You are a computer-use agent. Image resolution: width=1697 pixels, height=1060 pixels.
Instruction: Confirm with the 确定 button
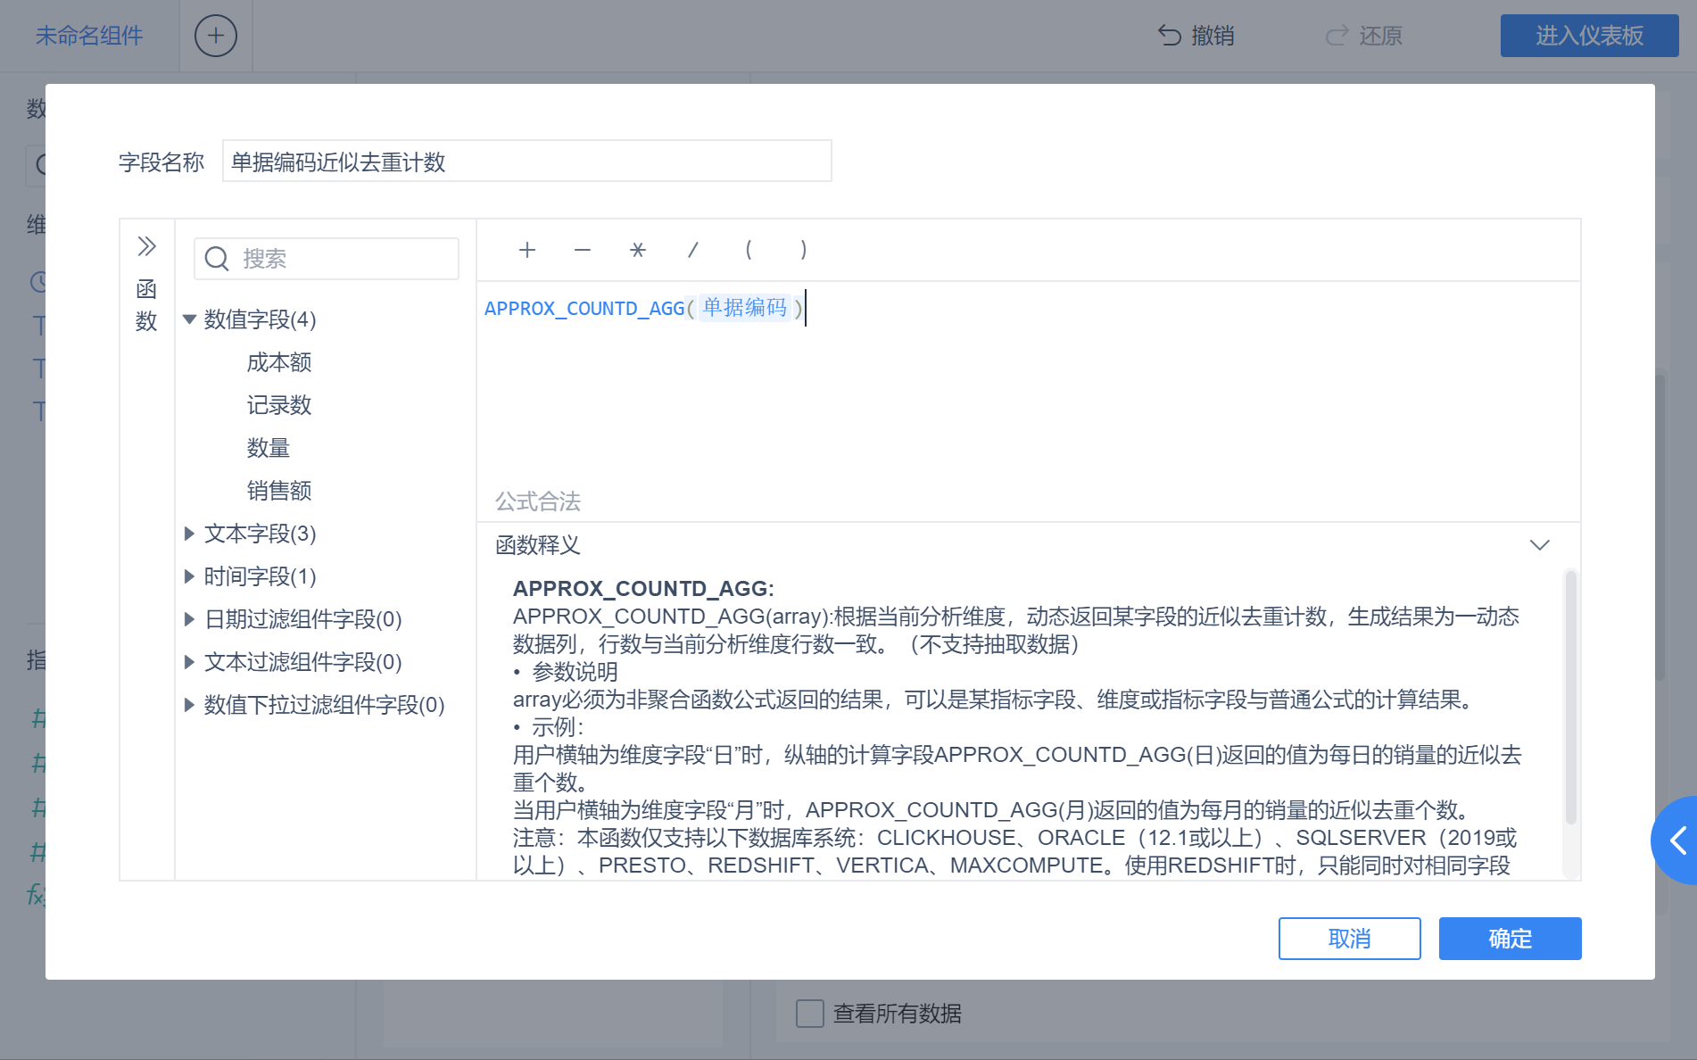(1510, 939)
